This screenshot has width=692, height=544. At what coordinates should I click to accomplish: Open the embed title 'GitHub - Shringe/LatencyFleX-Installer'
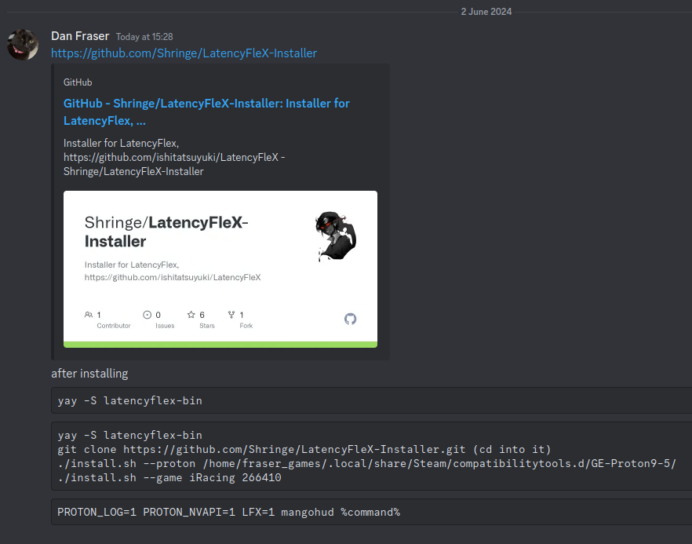[x=206, y=111]
